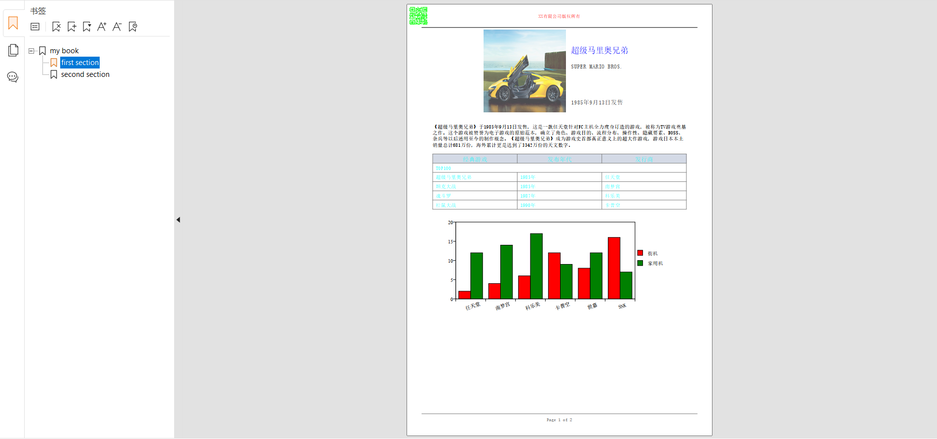937x439 pixels.
Task: Open the page thumbnails sidebar panel
Action: pyautogui.click(x=13, y=50)
